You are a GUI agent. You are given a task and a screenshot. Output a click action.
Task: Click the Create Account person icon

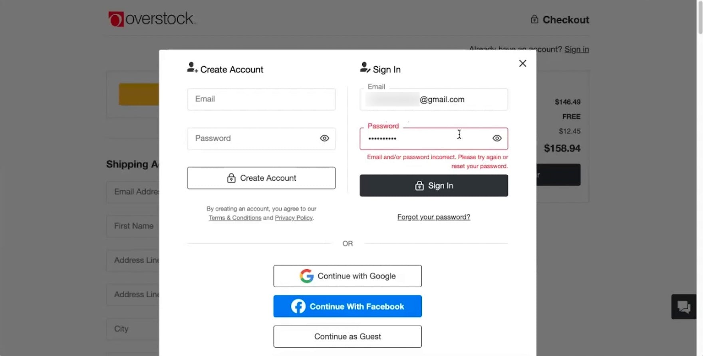click(192, 68)
